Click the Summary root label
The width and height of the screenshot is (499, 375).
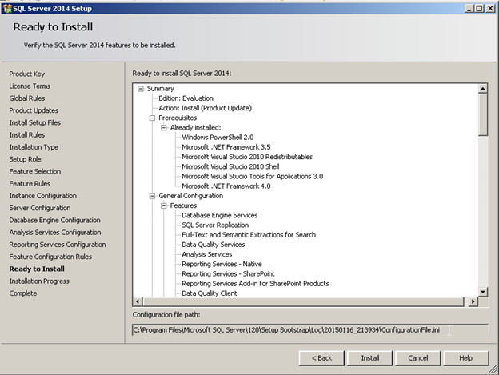tap(161, 89)
